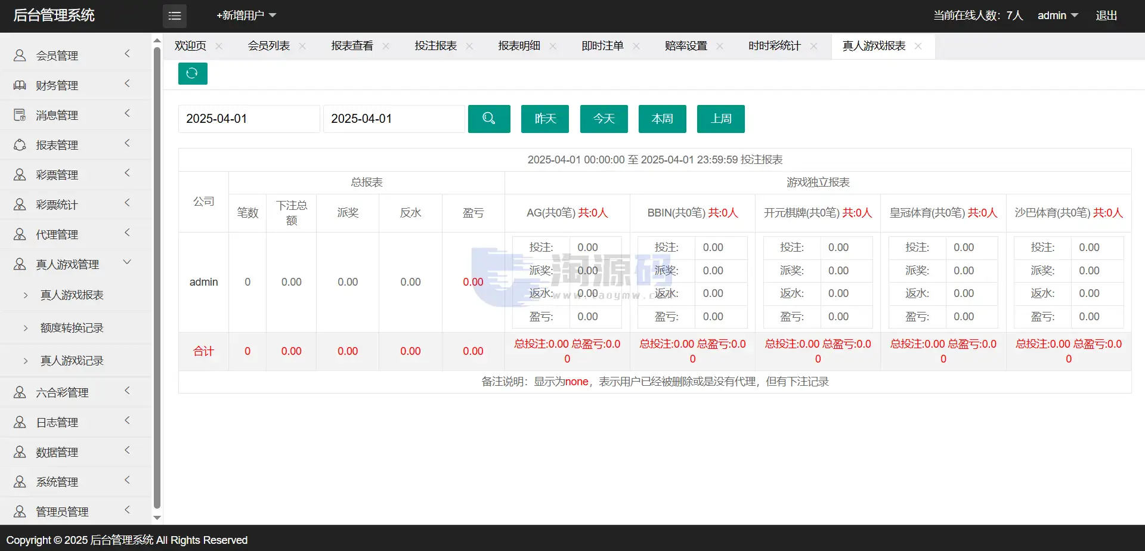Expand the 报表管理 chevron
Viewport: 1145px width, 551px height.
coord(127,143)
